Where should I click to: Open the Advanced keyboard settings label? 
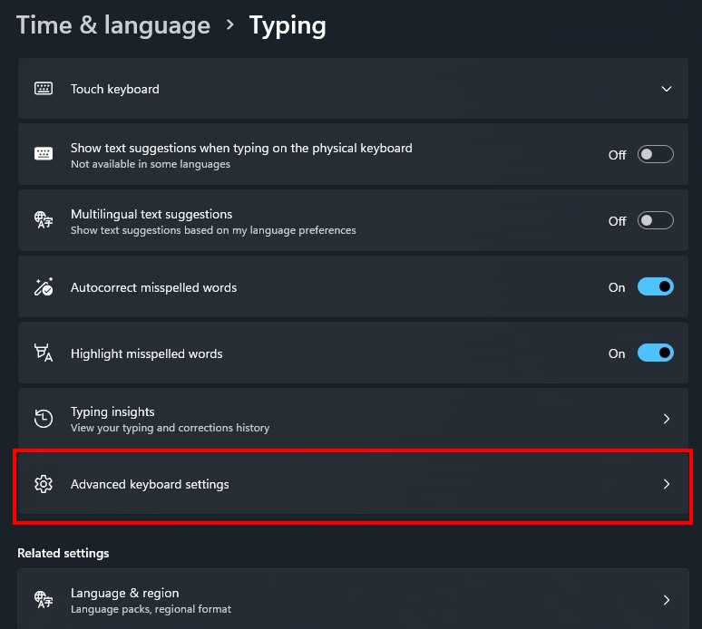(150, 484)
